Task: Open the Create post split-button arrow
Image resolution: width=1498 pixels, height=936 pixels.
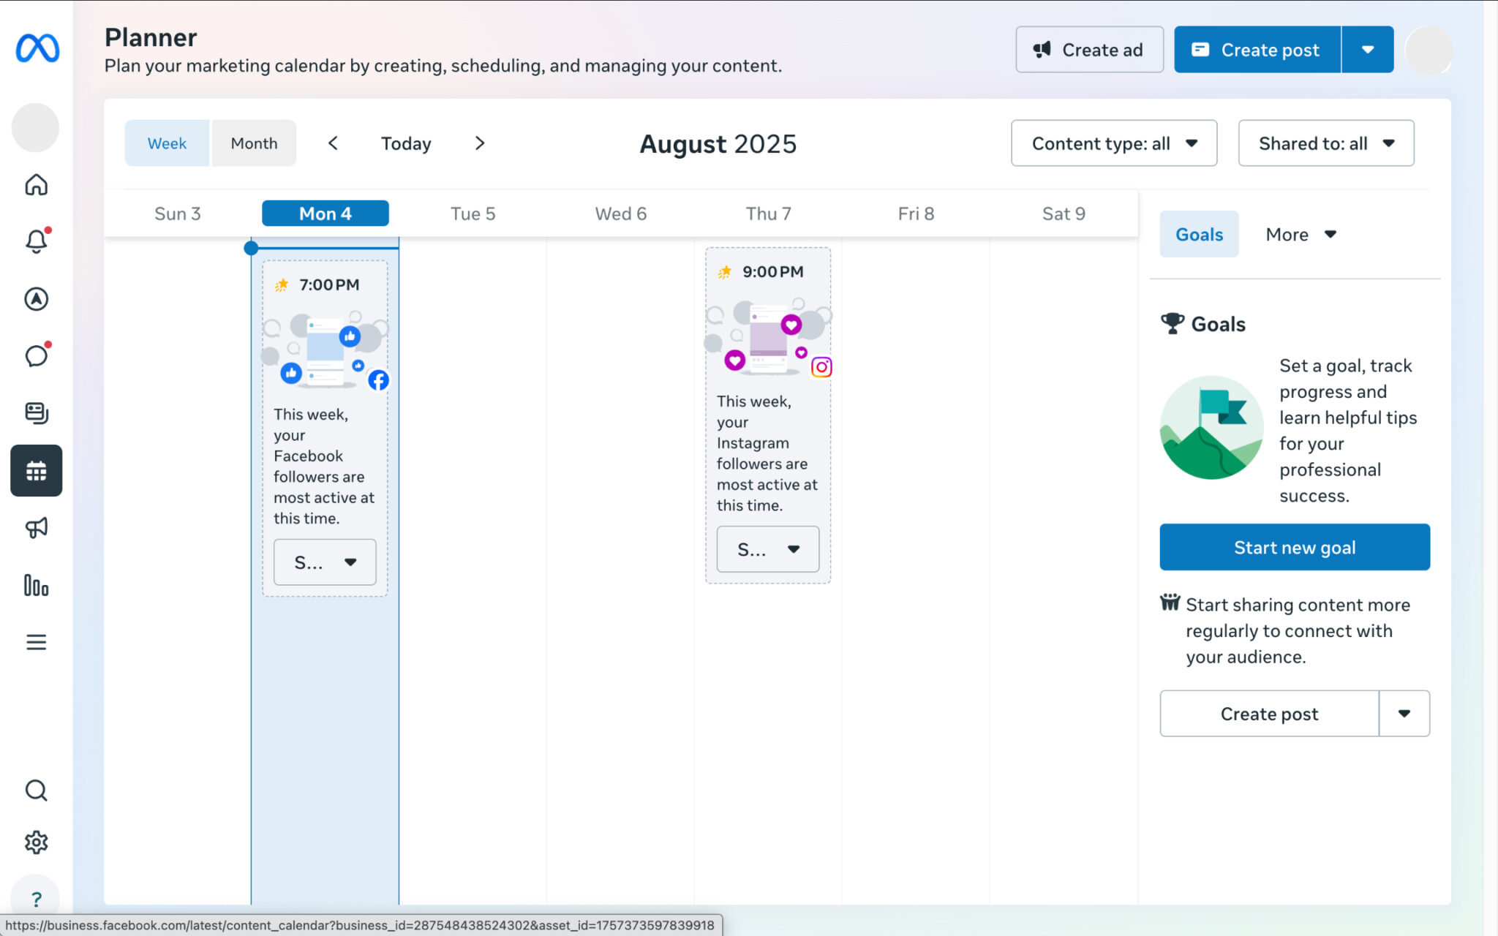Action: point(1367,49)
